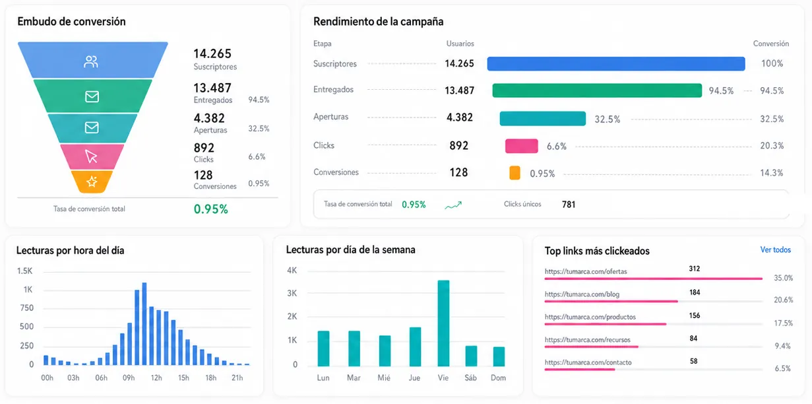The width and height of the screenshot is (812, 404).
Task: Open the Ver todos link
Action: 775,250
